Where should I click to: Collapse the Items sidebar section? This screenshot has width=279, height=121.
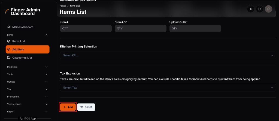46,35
